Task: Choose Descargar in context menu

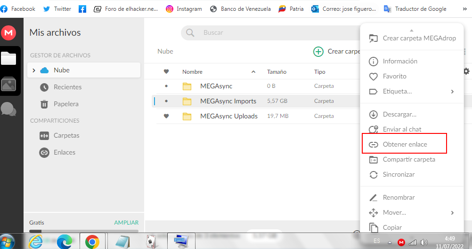Action: 412,115
